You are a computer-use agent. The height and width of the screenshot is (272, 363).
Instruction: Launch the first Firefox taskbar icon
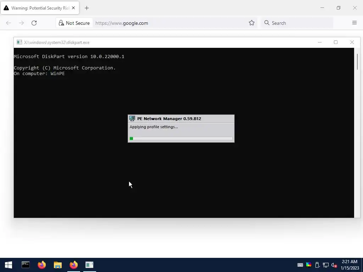[x=42, y=265]
